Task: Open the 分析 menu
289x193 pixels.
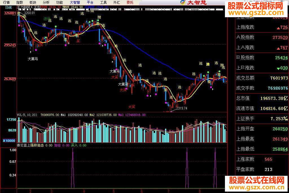Action: (46, 2)
